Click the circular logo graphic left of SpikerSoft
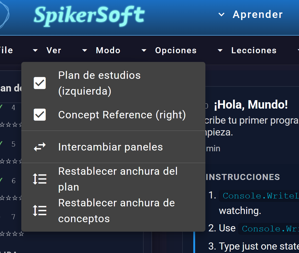The image size is (299, 253). coord(4,14)
